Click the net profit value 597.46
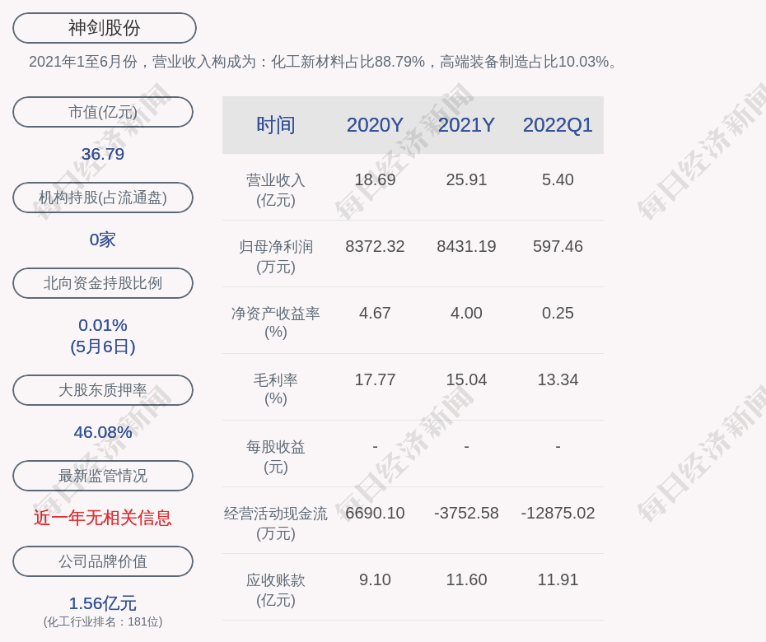The image size is (766, 642). [558, 246]
